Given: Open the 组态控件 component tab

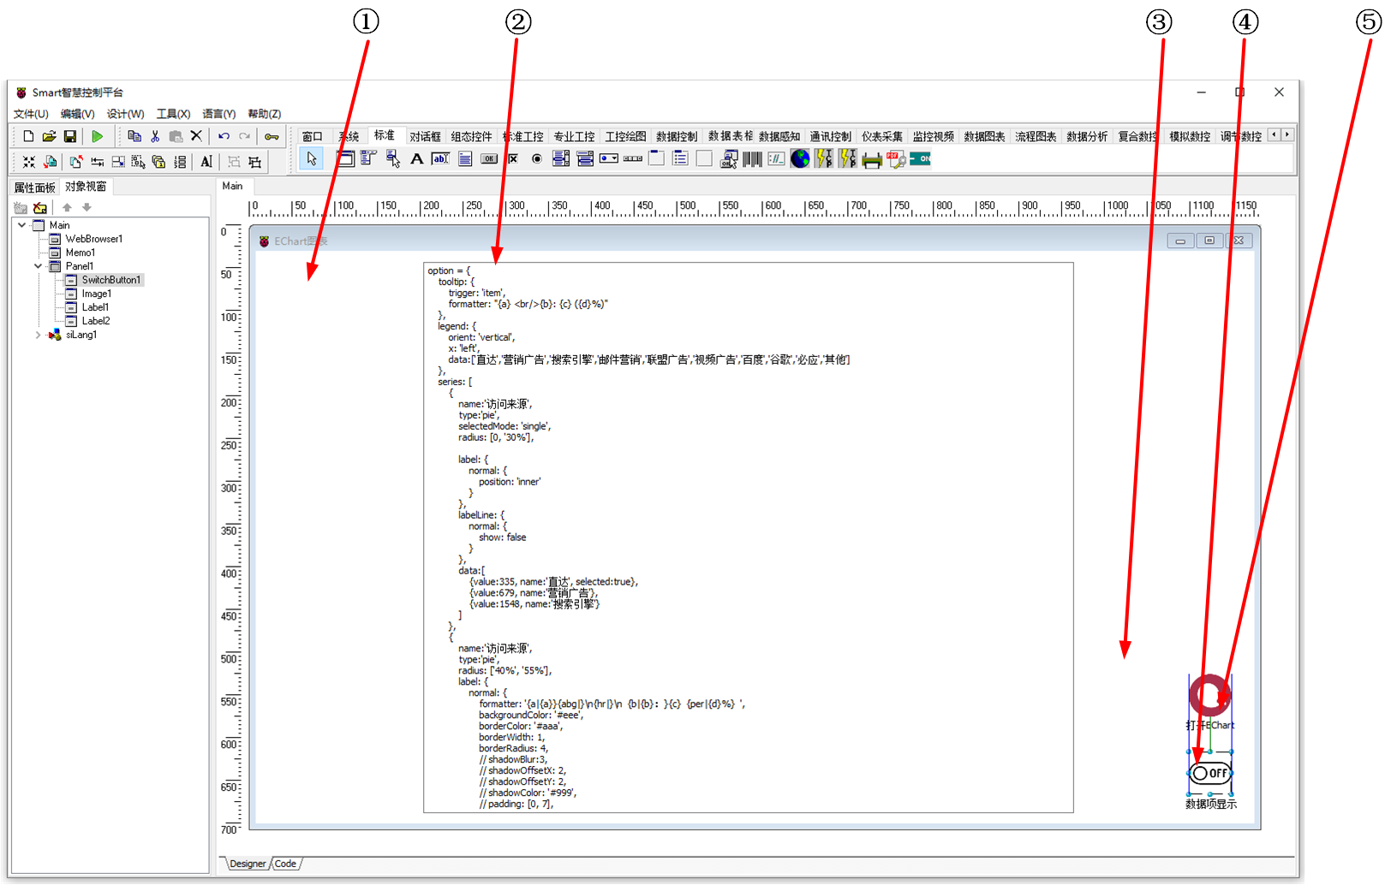Looking at the screenshot, I should [471, 136].
